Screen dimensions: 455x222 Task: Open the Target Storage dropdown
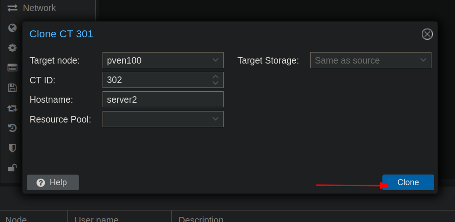pyautogui.click(x=423, y=60)
